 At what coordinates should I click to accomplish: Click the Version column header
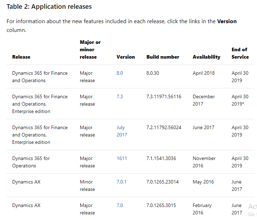tap(126, 57)
